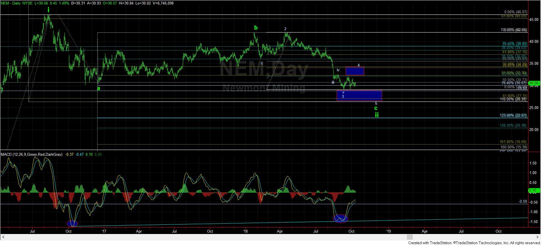
Task: Select the 138.20% (20.38) Fibonacci label
Action: [513, 125]
